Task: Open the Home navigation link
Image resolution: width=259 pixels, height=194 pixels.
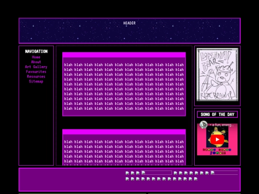Action: [x=36, y=57]
